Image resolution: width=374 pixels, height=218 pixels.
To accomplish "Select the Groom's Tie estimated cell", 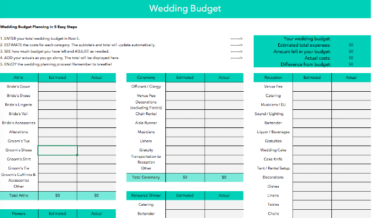I will (57, 168).
